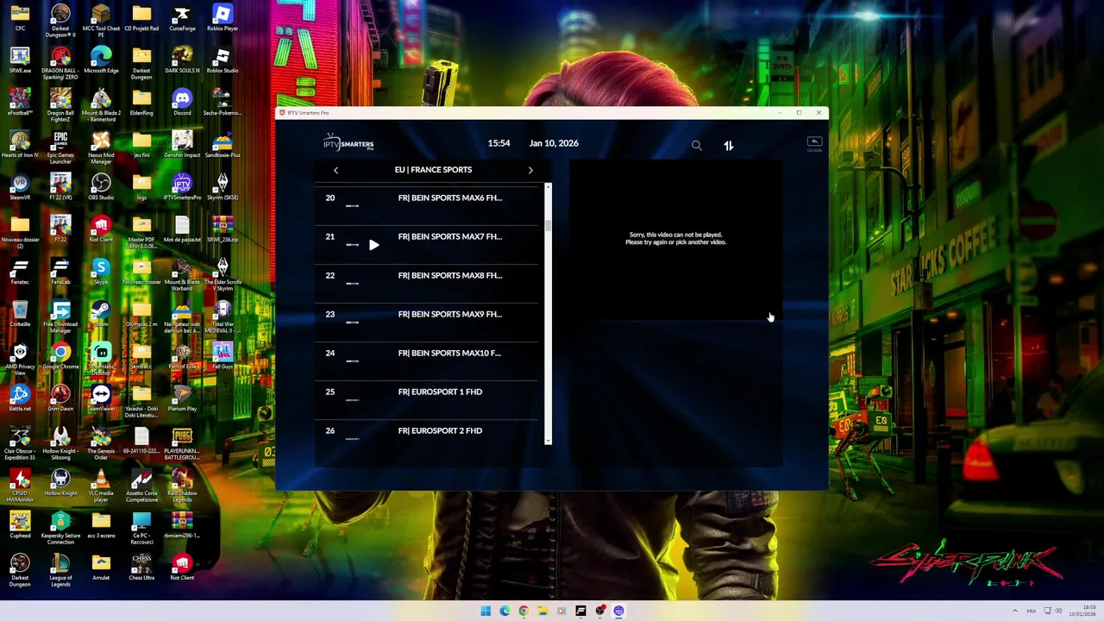The width and height of the screenshot is (1104, 621).
Task: Open the taskbar clock and calendar
Action: coord(1082,611)
